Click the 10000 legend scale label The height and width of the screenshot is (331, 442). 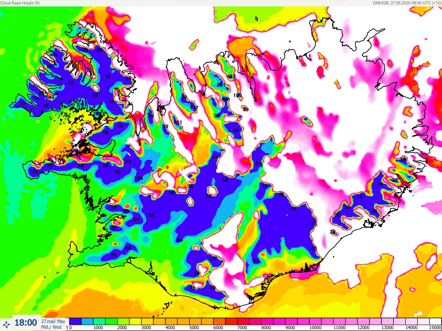coord(316,327)
